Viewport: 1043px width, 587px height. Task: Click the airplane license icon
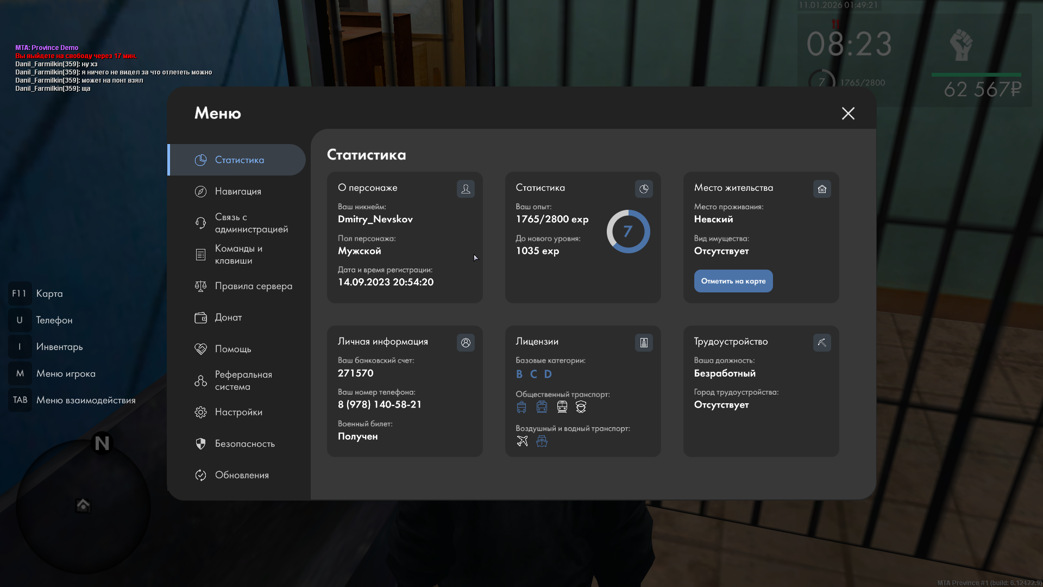(x=522, y=441)
